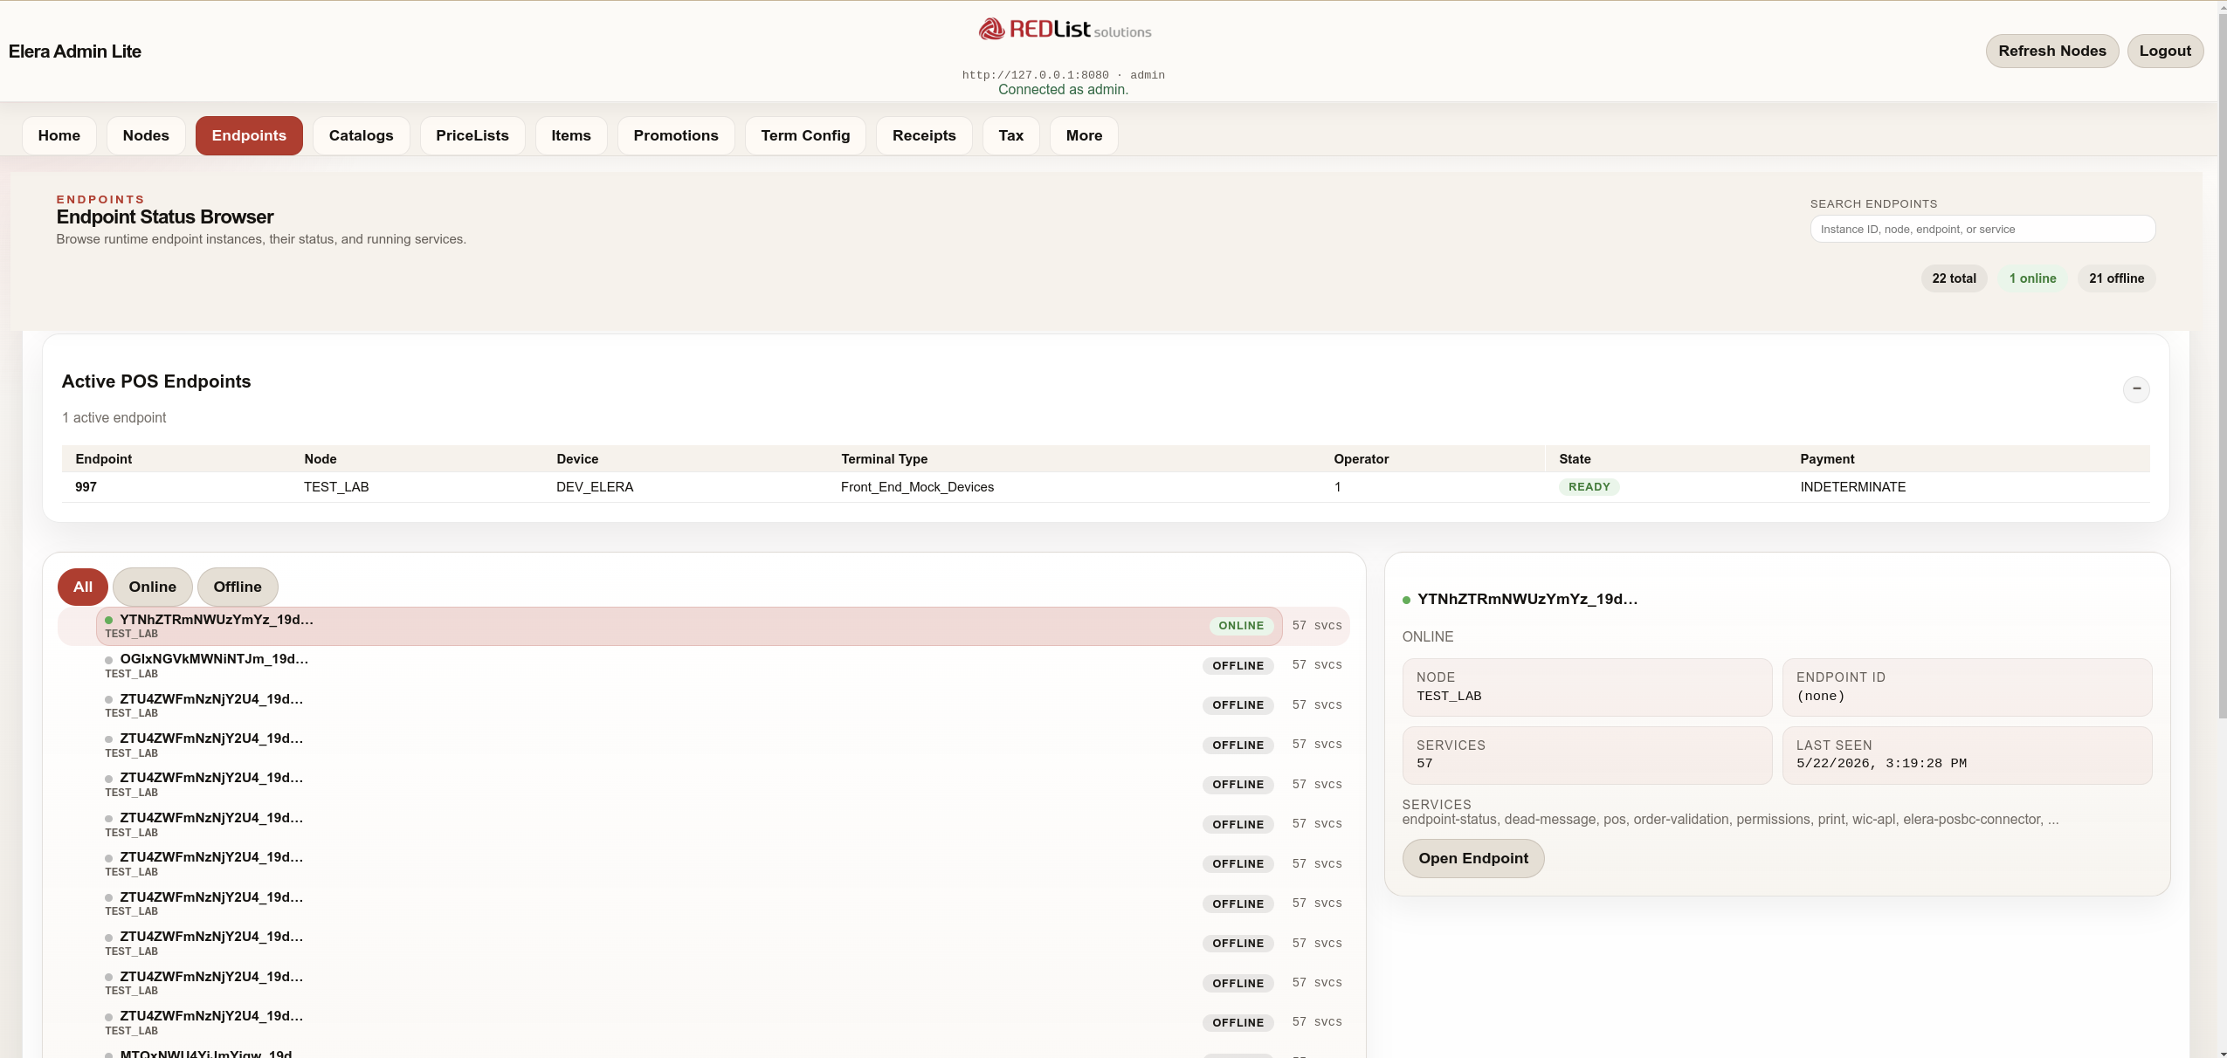
Task: Click the INDETERMINATE payment cell
Action: point(1853,487)
